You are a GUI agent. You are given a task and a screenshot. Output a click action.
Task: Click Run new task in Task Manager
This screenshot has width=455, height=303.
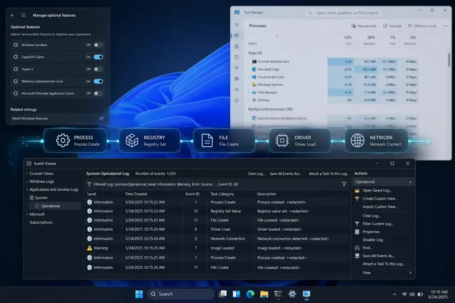tap(364, 26)
